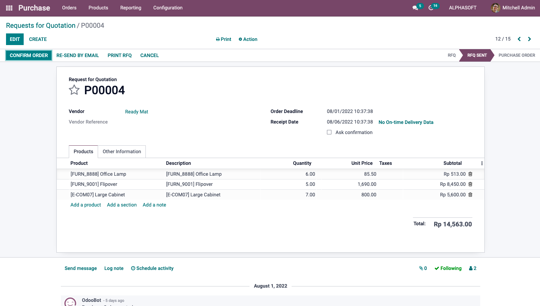
Task: Sort by Quantity column header
Action: [x=302, y=163]
